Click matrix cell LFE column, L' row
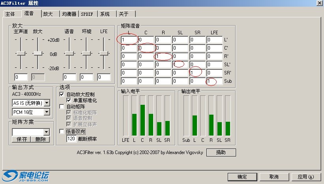The height and width of the screenshot is (184, 324). (x=214, y=40)
